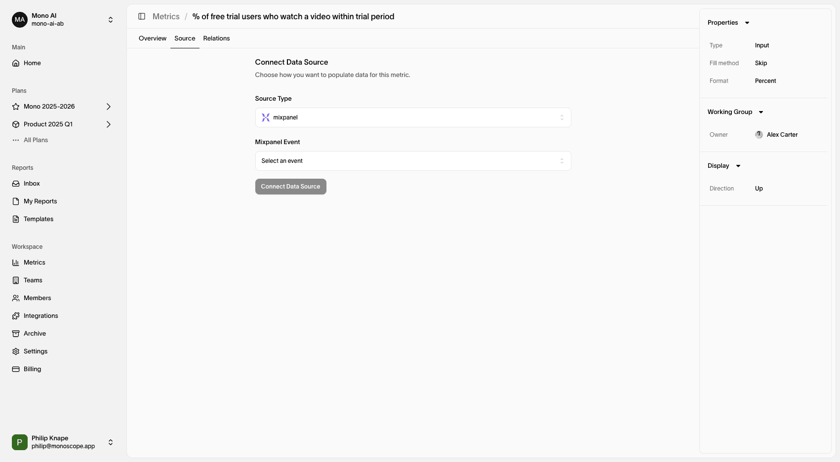
Task: Click the Members icon in sidebar
Action: (15, 298)
